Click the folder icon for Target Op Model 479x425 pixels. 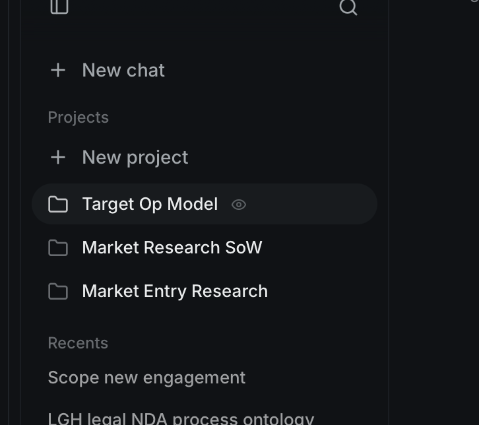(58, 204)
